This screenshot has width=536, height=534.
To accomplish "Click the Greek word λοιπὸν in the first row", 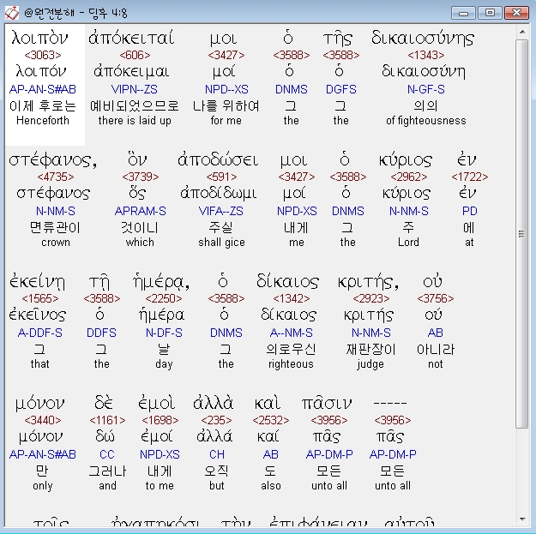I will click(x=39, y=38).
